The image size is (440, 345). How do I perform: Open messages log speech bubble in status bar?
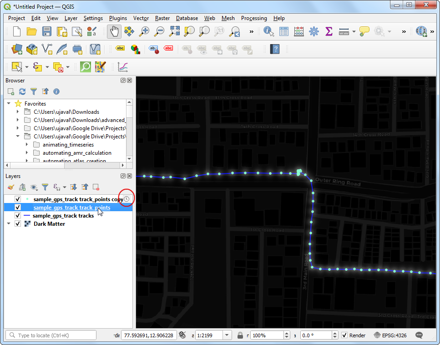[419, 335]
